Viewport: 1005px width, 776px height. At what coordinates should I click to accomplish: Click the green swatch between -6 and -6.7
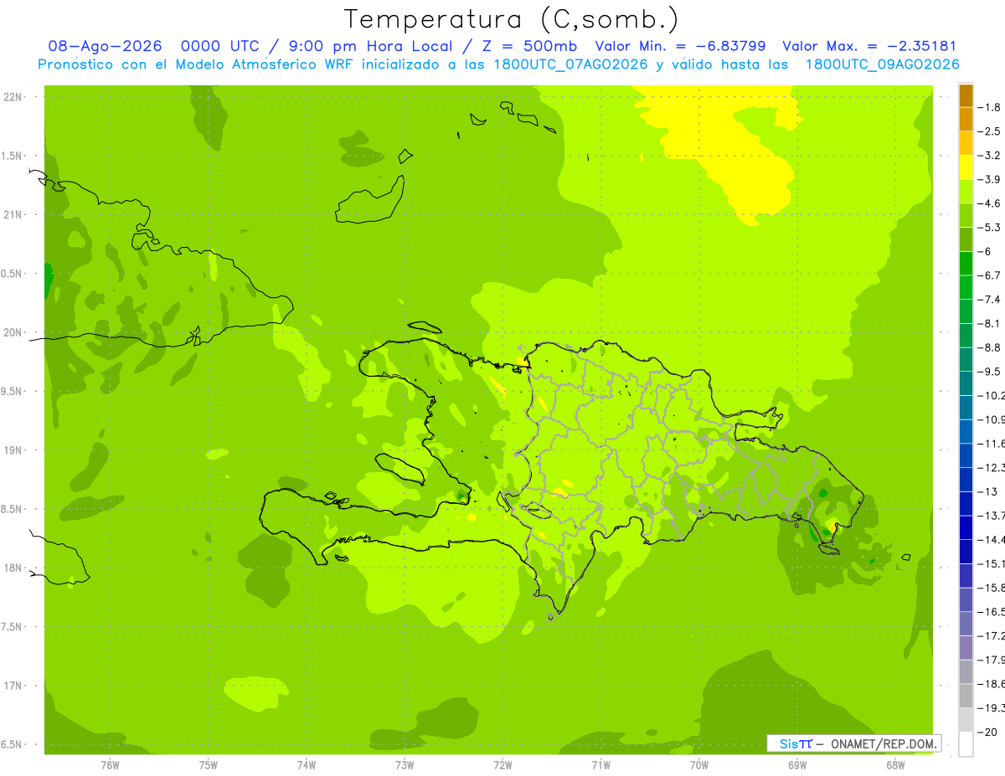pos(966,264)
